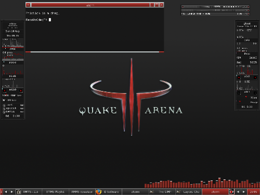Click the Proc label in the right gkrellm
Image resolution: width=260 pixels, height=195 pixels.
tap(247, 54)
